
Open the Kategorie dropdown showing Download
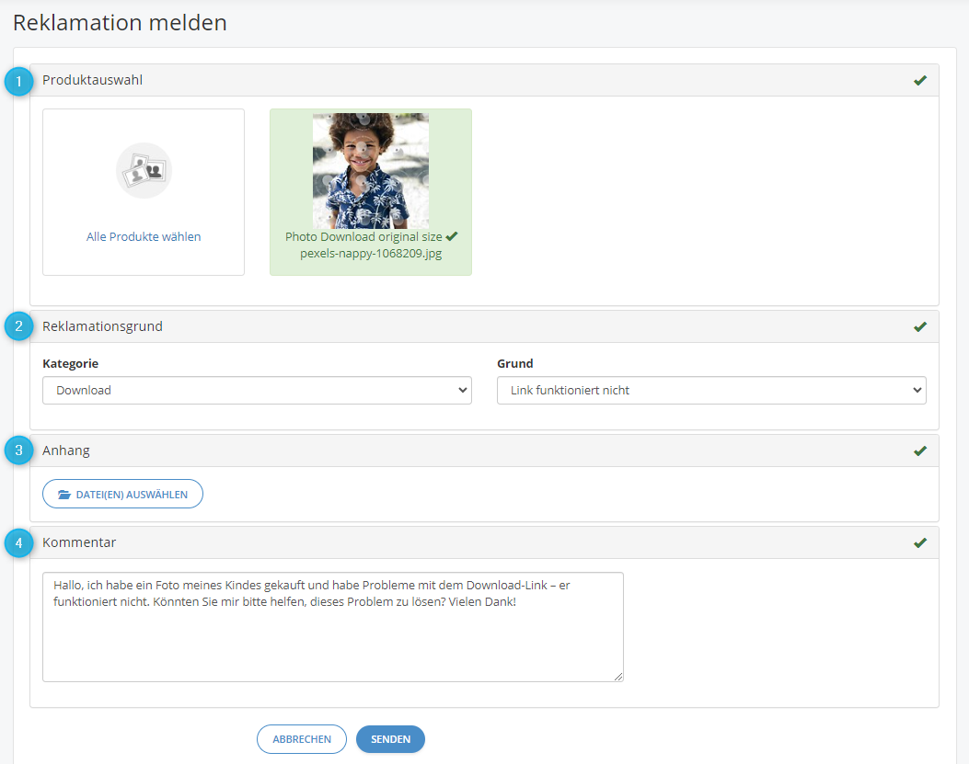pos(257,391)
